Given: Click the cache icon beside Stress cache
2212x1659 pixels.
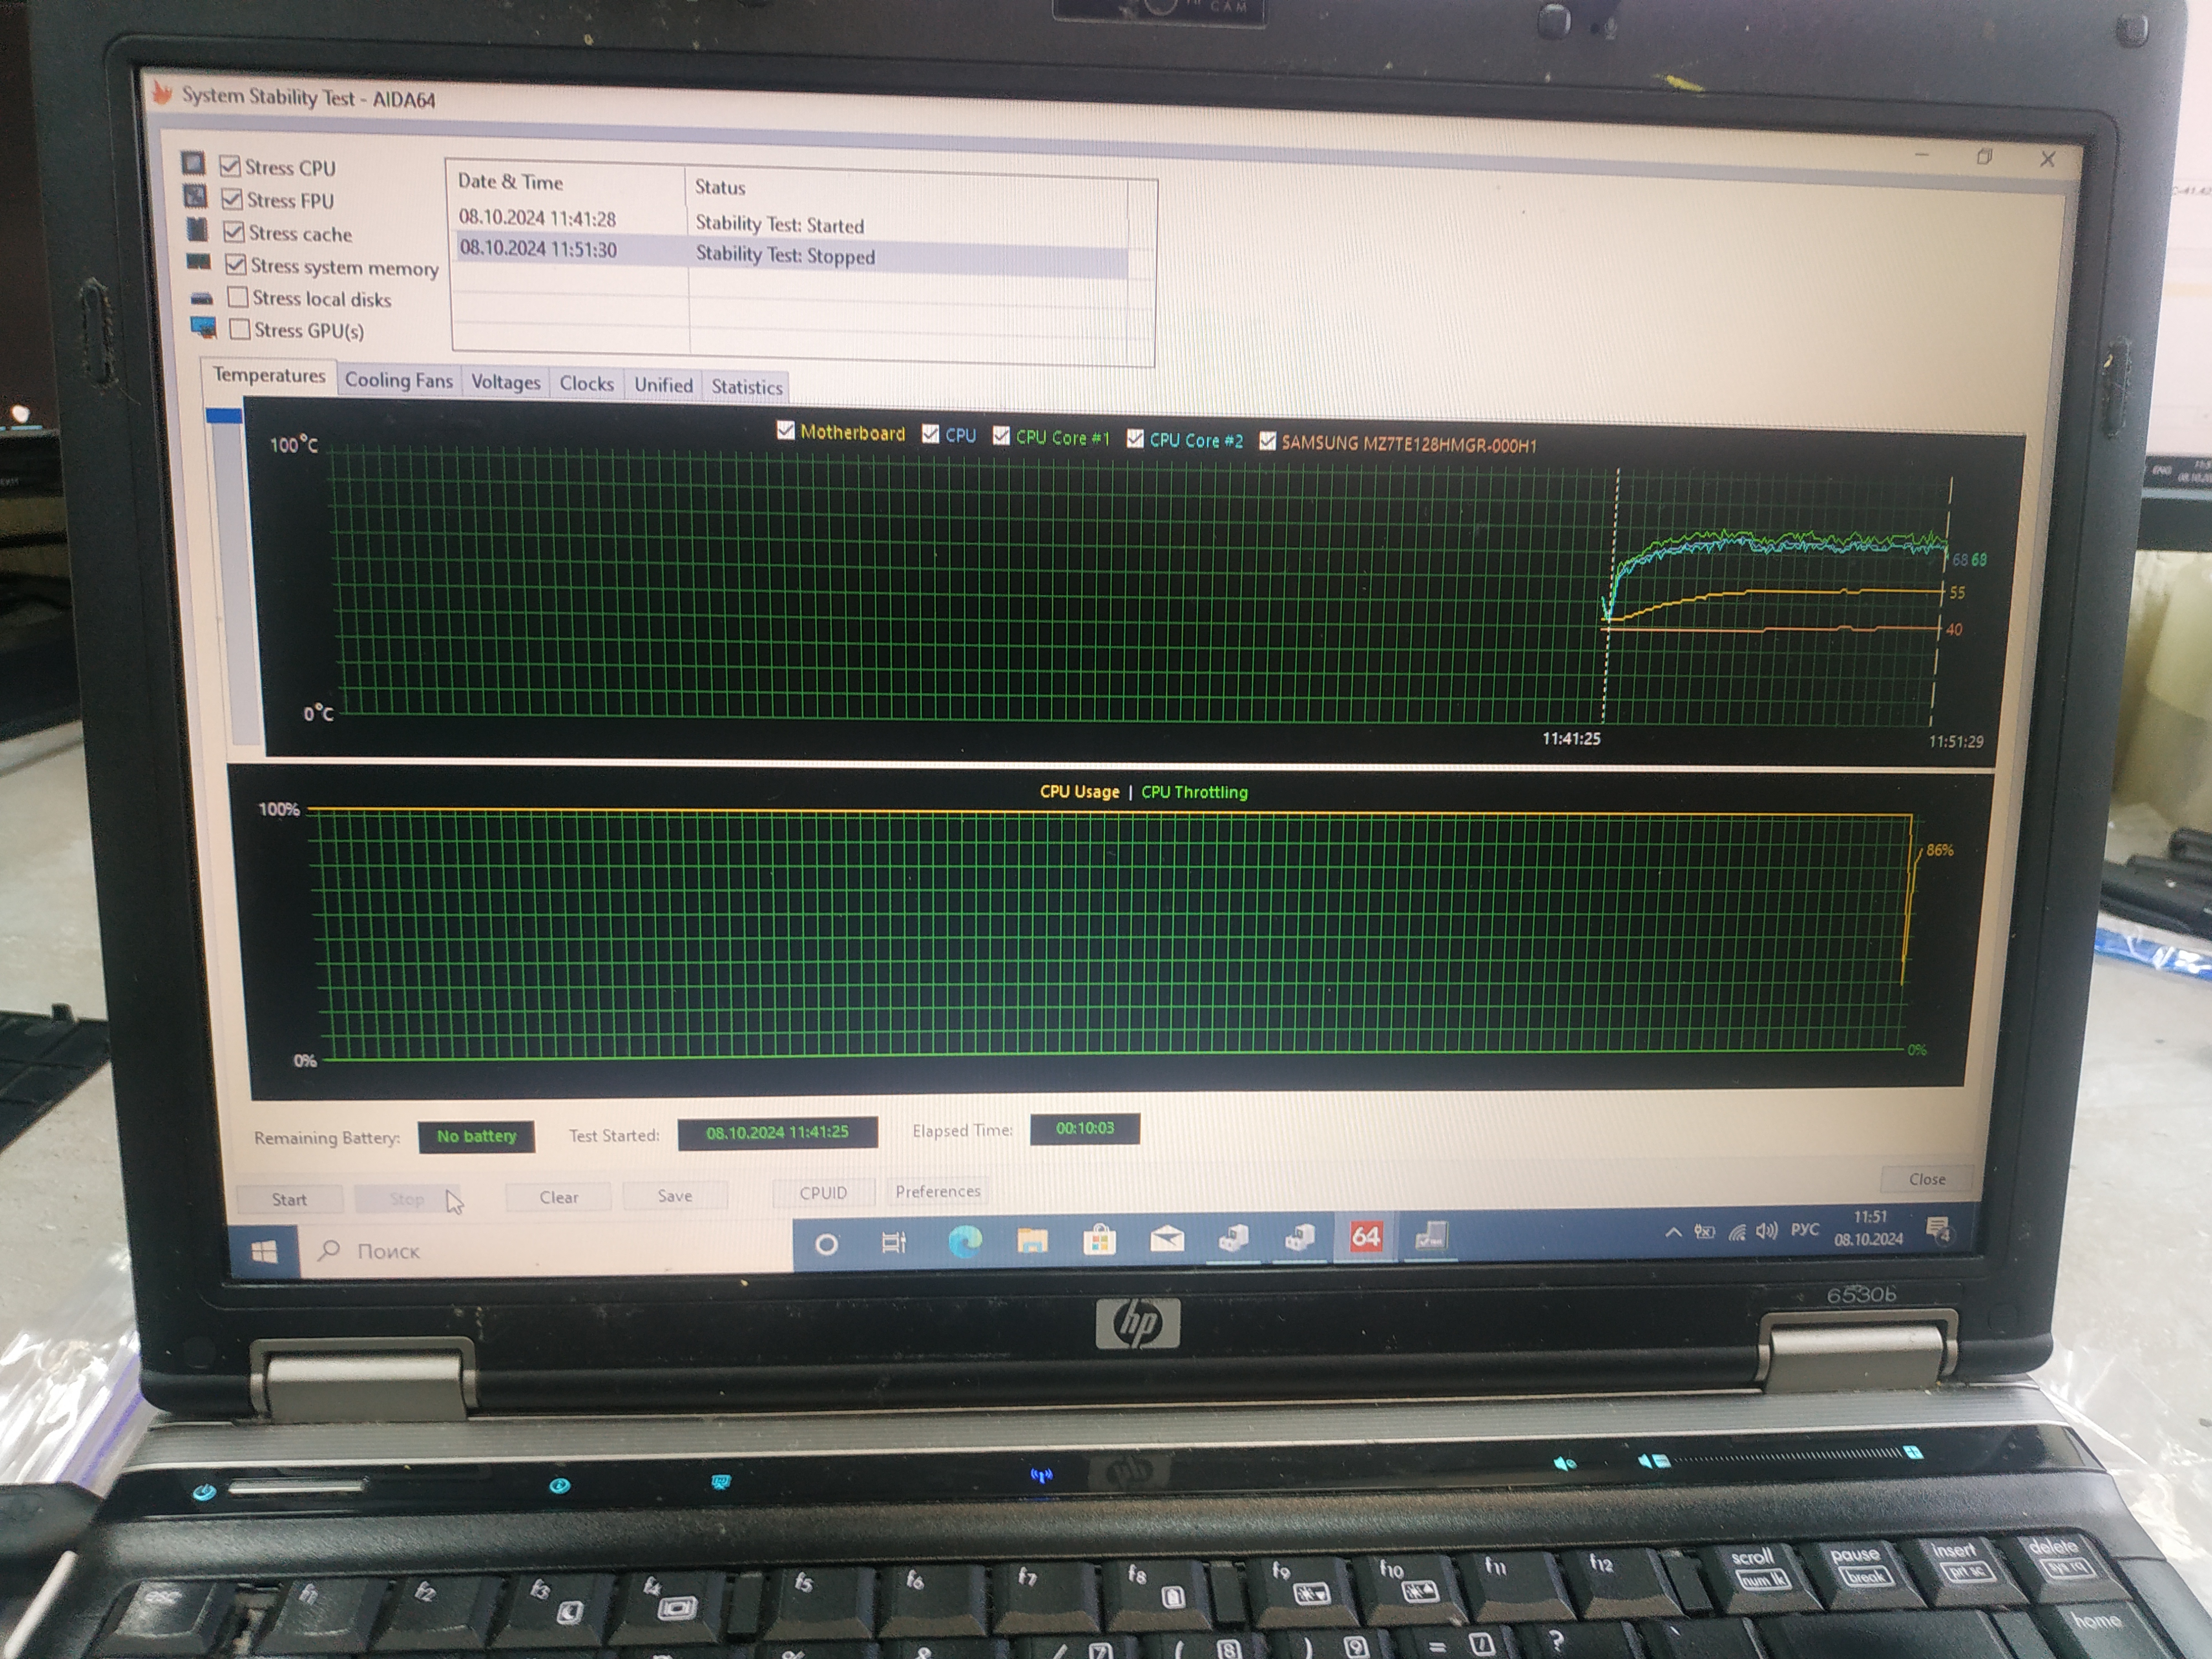Looking at the screenshot, I should click(x=198, y=230).
